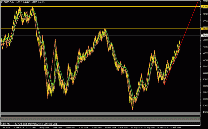Image resolution: width=208 pixels, height=129 pixels.
Task: Click the 1.28270 price axis label
Action: click(x=205, y=86)
